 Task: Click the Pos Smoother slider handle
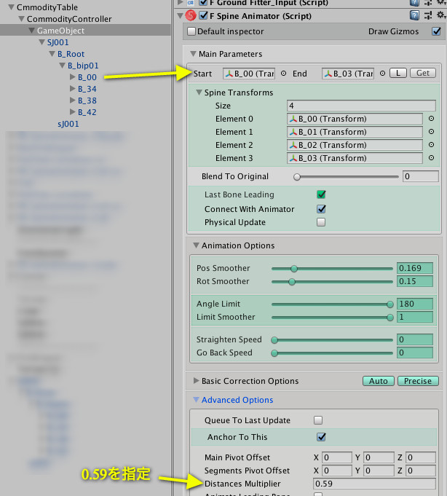pos(294,269)
